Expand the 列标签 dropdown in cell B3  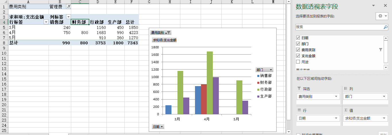(68, 17)
